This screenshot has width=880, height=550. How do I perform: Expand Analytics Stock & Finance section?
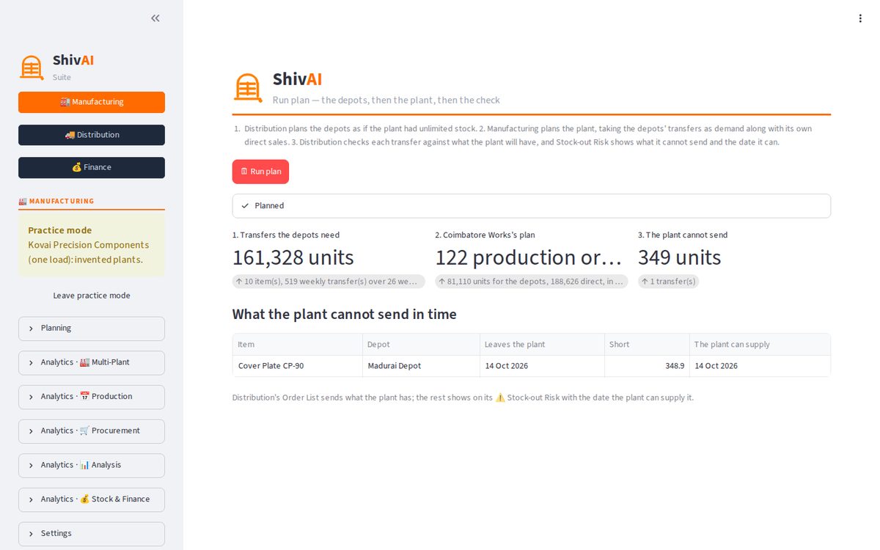point(92,499)
